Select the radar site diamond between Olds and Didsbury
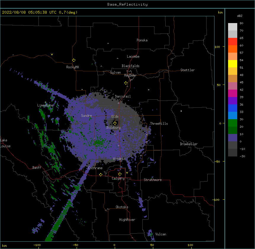This screenshot has width=255, height=249. [115, 123]
